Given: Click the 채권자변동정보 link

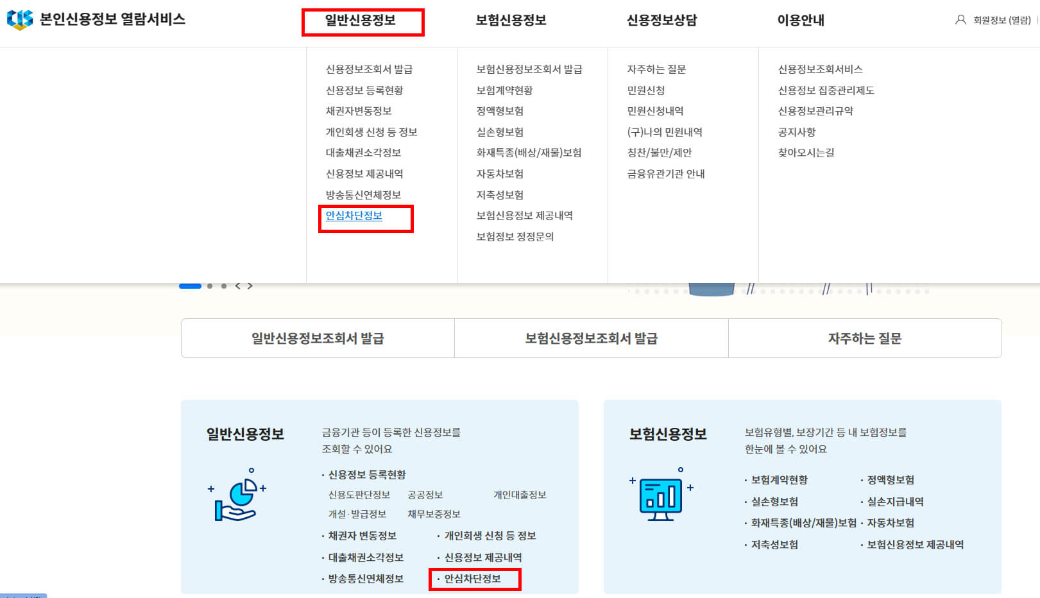Looking at the screenshot, I should 359,110.
